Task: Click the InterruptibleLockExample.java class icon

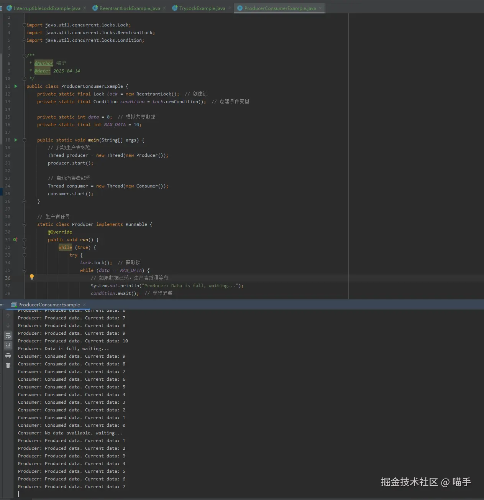Action: click(9, 8)
